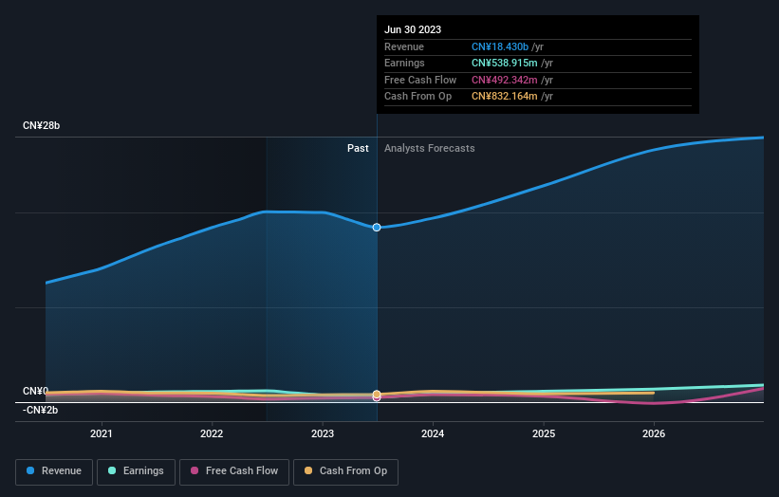
Task: Click the Cash From Op tooltip row label
Action: [x=417, y=97]
